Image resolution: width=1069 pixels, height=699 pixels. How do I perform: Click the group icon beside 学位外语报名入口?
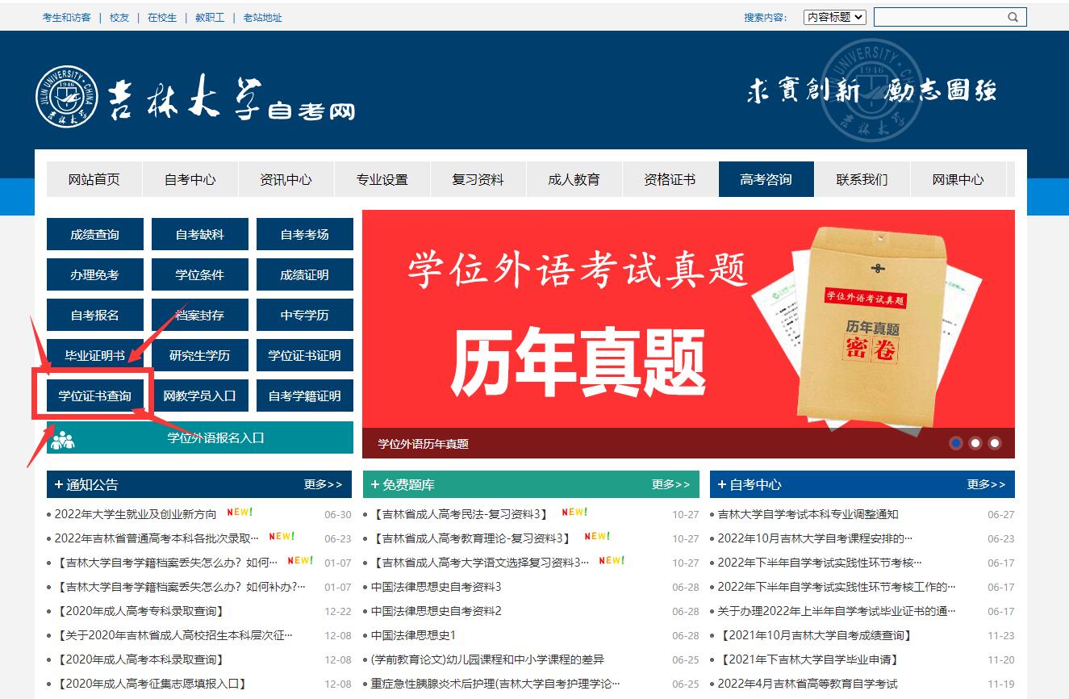[65, 437]
